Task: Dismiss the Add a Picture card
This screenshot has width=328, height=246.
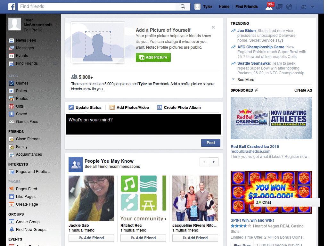Action: tap(213, 27)
